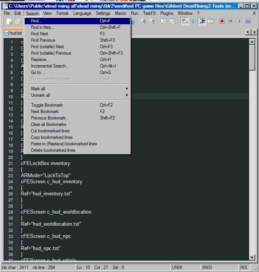Click the save icon on hud.txt tab
The width and height of the screenshot is (259, 272).
click(6, 33)
